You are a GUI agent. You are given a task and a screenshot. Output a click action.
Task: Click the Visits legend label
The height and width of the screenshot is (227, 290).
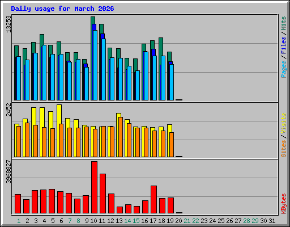[283, 123]
